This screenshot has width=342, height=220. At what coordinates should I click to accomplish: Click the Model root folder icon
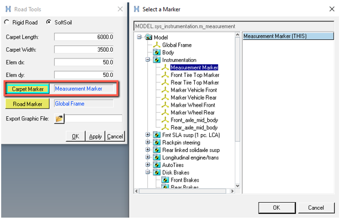point(148,38)
